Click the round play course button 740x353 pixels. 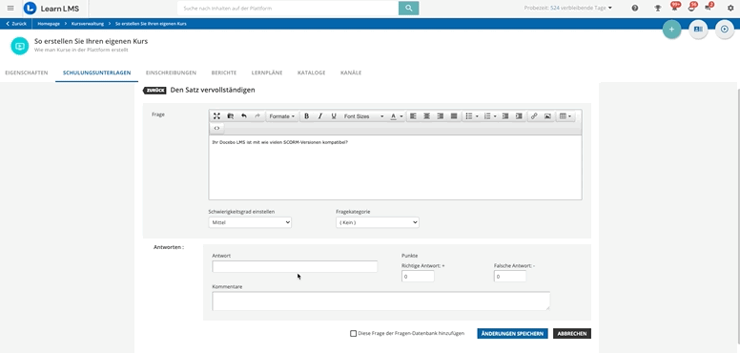pyautogui.click(x=725, y=30)
